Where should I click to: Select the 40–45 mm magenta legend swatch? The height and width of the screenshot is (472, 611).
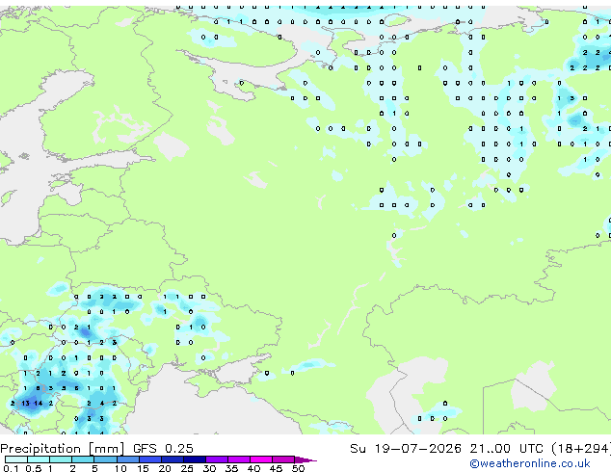[x=261, y=459]
